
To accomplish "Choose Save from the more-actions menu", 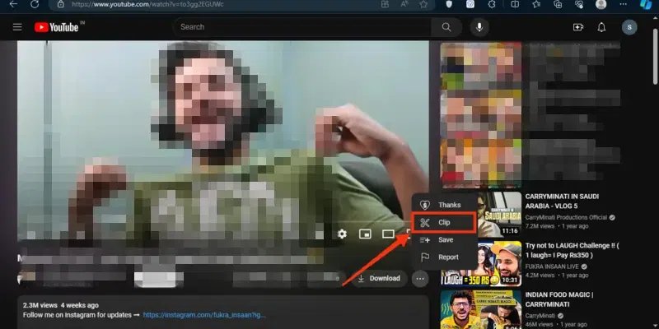I will [445, 239].
